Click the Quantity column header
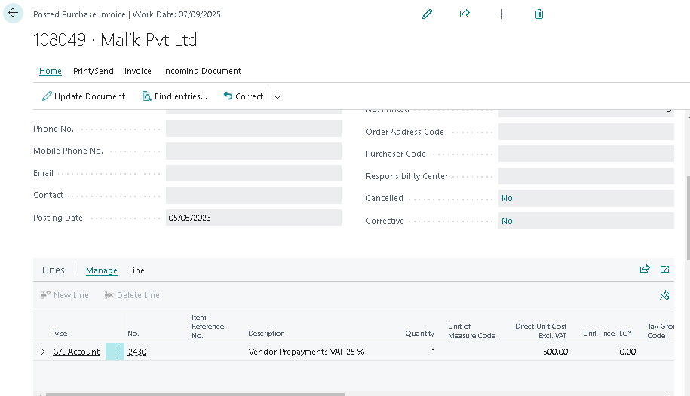The height and width of the screenshot is (396, 690). [419, 334]
